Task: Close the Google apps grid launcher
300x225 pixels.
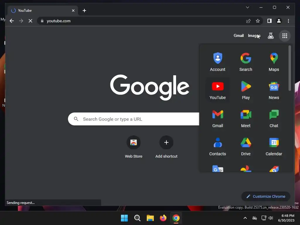Action: click(285, 36)
